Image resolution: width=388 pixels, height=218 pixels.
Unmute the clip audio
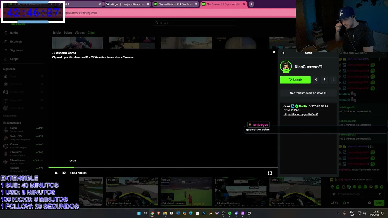click(x=64, y=173)
